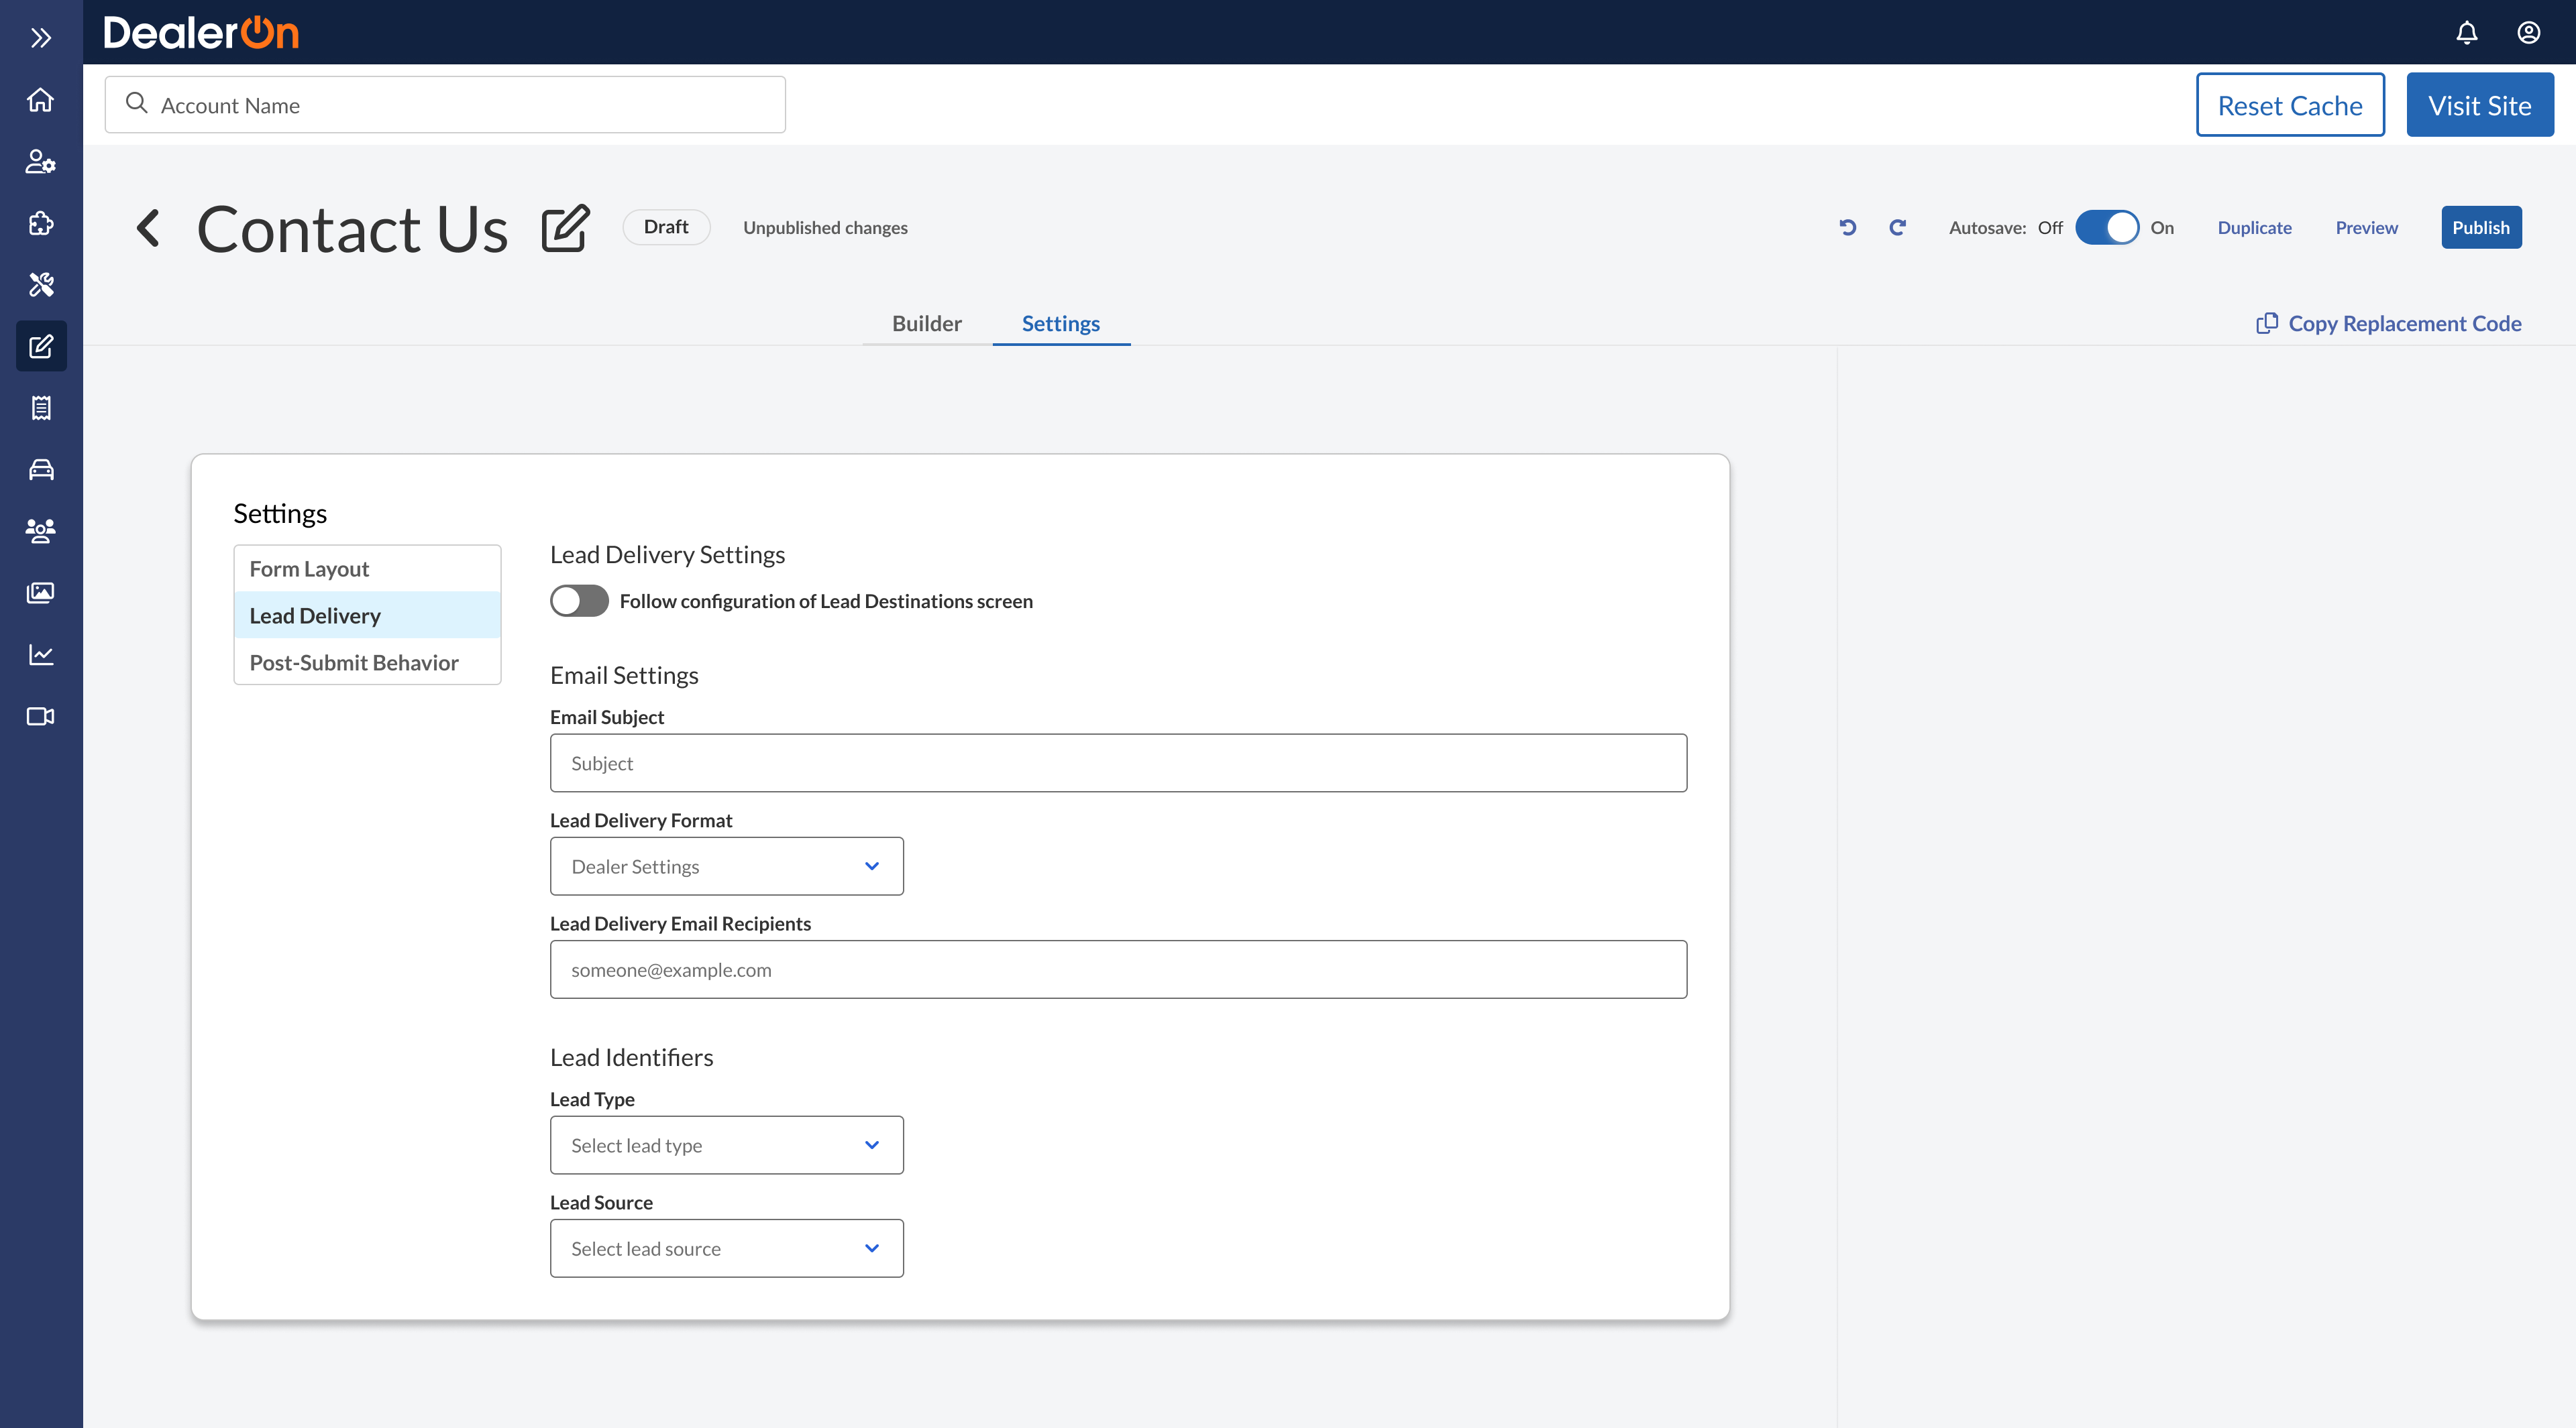2576x1428 pixels.
Task: Open the vehicle inventory car icon
Action: [x=41, y=470]
